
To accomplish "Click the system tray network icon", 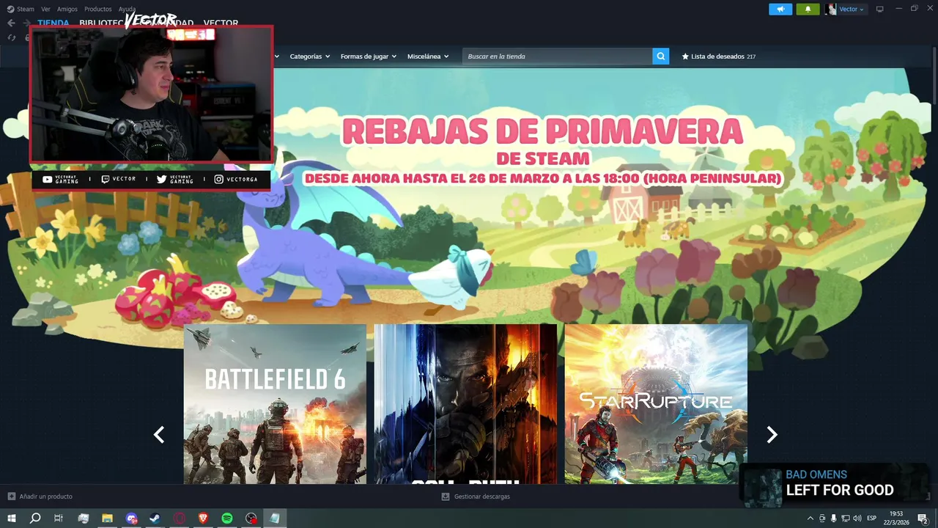I will 845,518.
